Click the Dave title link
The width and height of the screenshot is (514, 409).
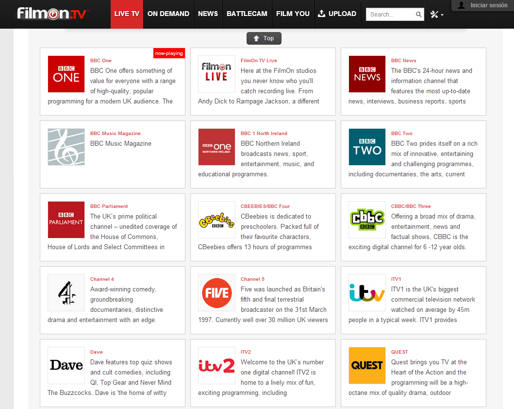97,352
